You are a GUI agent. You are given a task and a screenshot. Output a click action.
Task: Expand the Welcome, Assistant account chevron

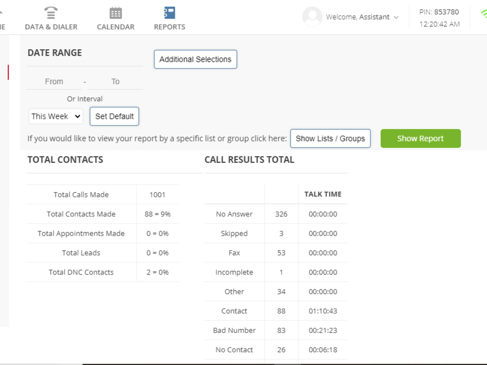pos(396,18)
